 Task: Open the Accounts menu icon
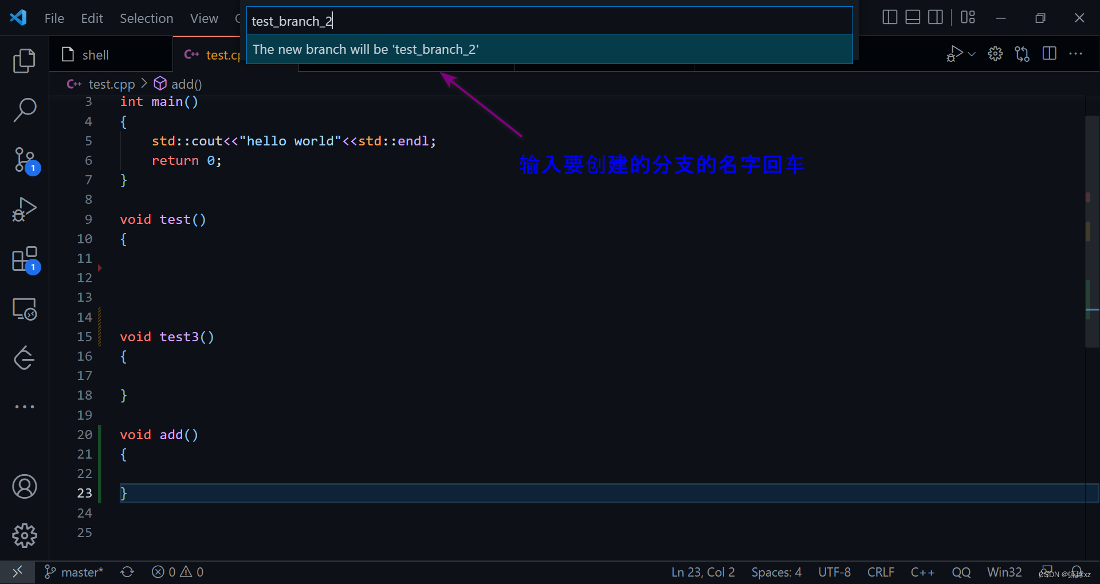click(24, 486)
